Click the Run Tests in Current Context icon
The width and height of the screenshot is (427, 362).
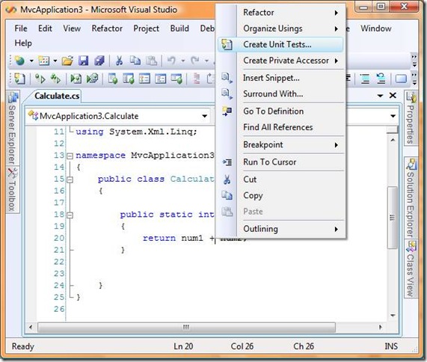click(x=40, y=79)
